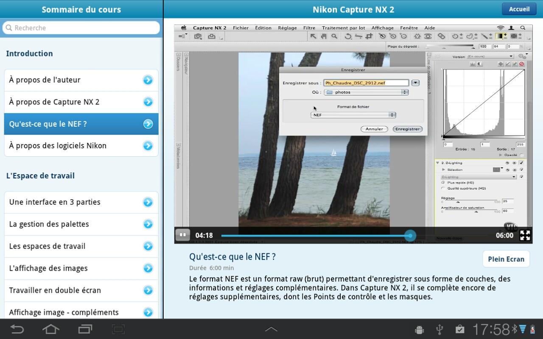Expand the Opacité section triangle
Screen dimensions: 543x339
pyautogui.click(x=501, y=155)
